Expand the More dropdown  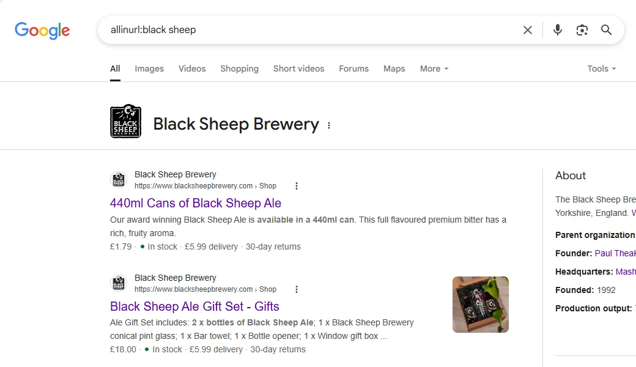pos(434,69)
